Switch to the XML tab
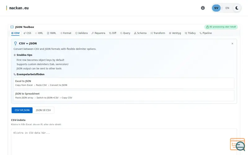248x155 pixels. tap(39, 33)
